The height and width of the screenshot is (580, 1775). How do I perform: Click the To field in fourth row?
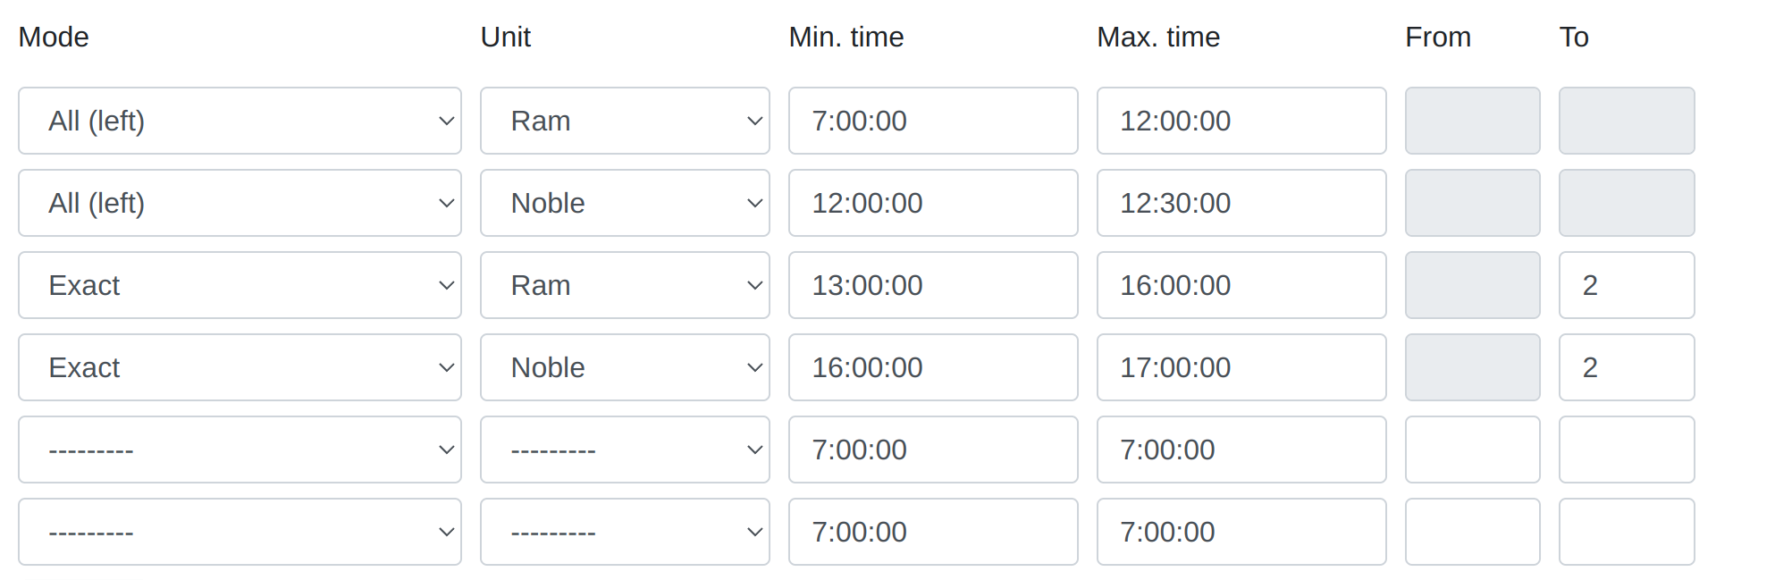coord(1627,367)
